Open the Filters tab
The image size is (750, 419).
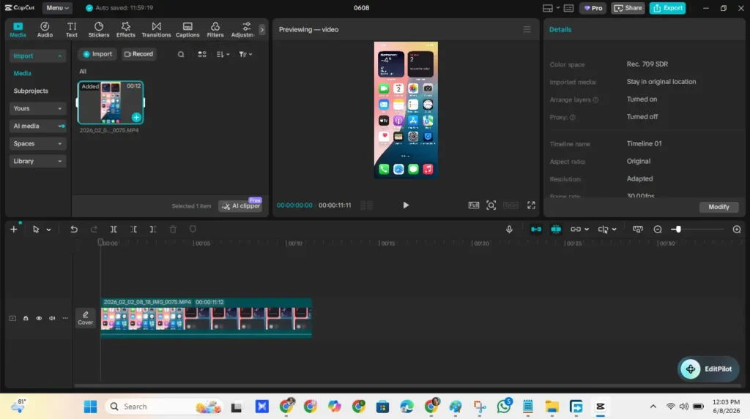pyautogui.click(x=215, y=30)
